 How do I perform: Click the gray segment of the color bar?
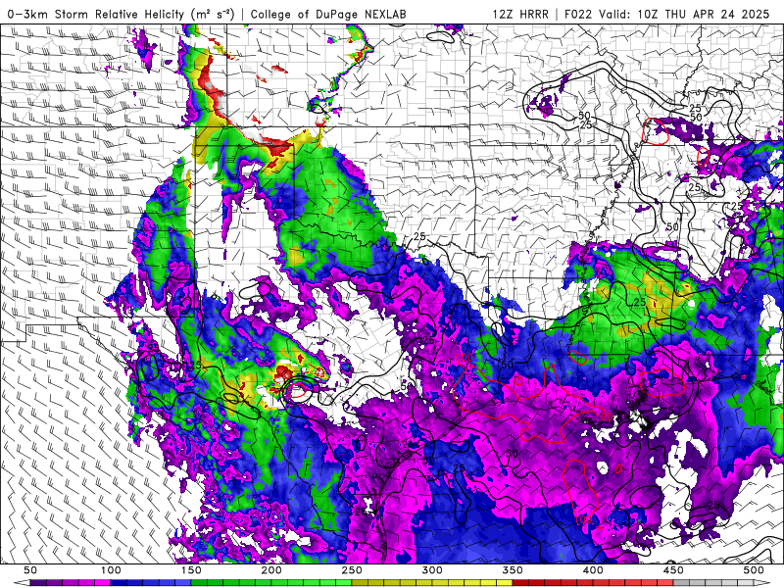(x=713, y=583)
